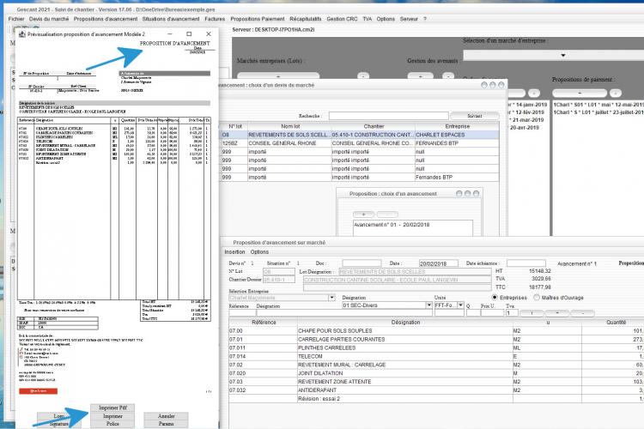Close the Prévisualisation preview window

209,34
